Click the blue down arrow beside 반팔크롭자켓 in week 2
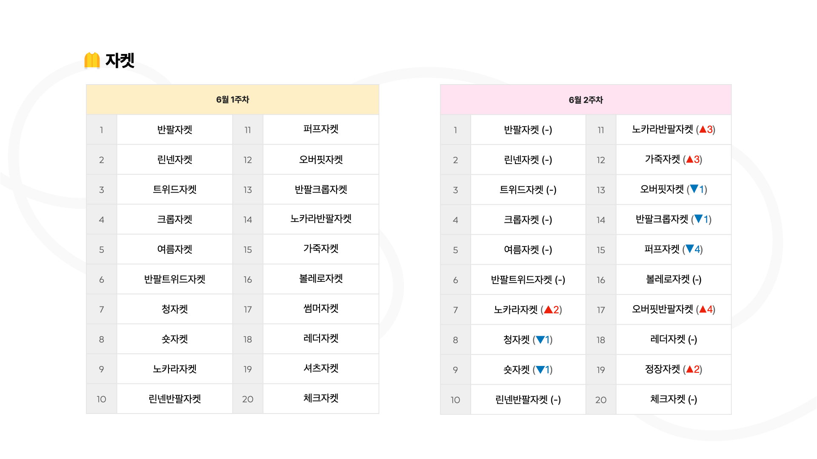 [x=698, y=219]
